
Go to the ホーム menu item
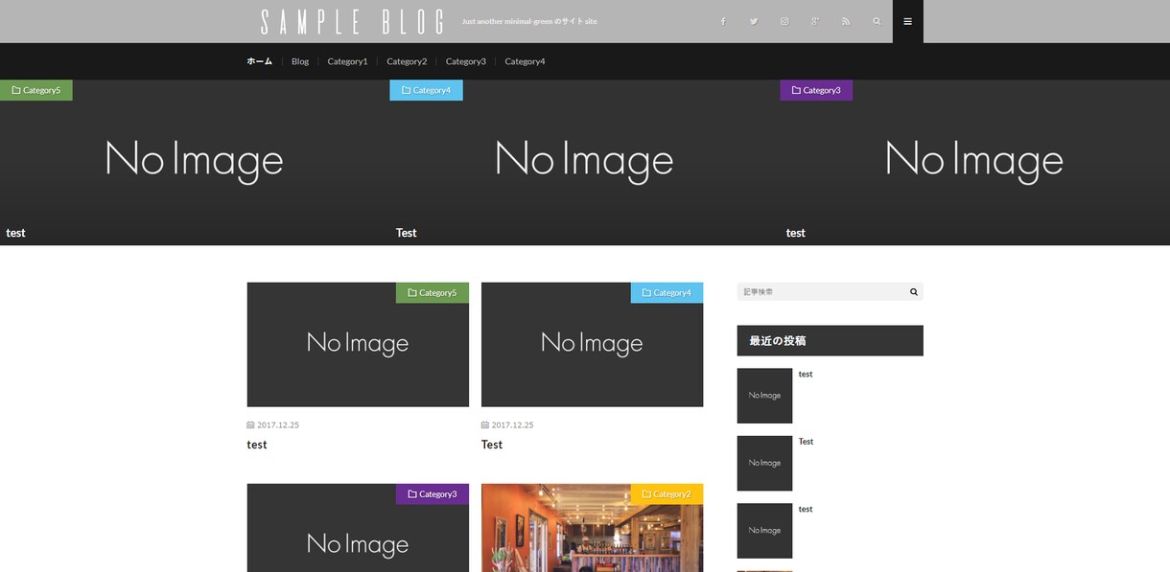coord(260,61)
